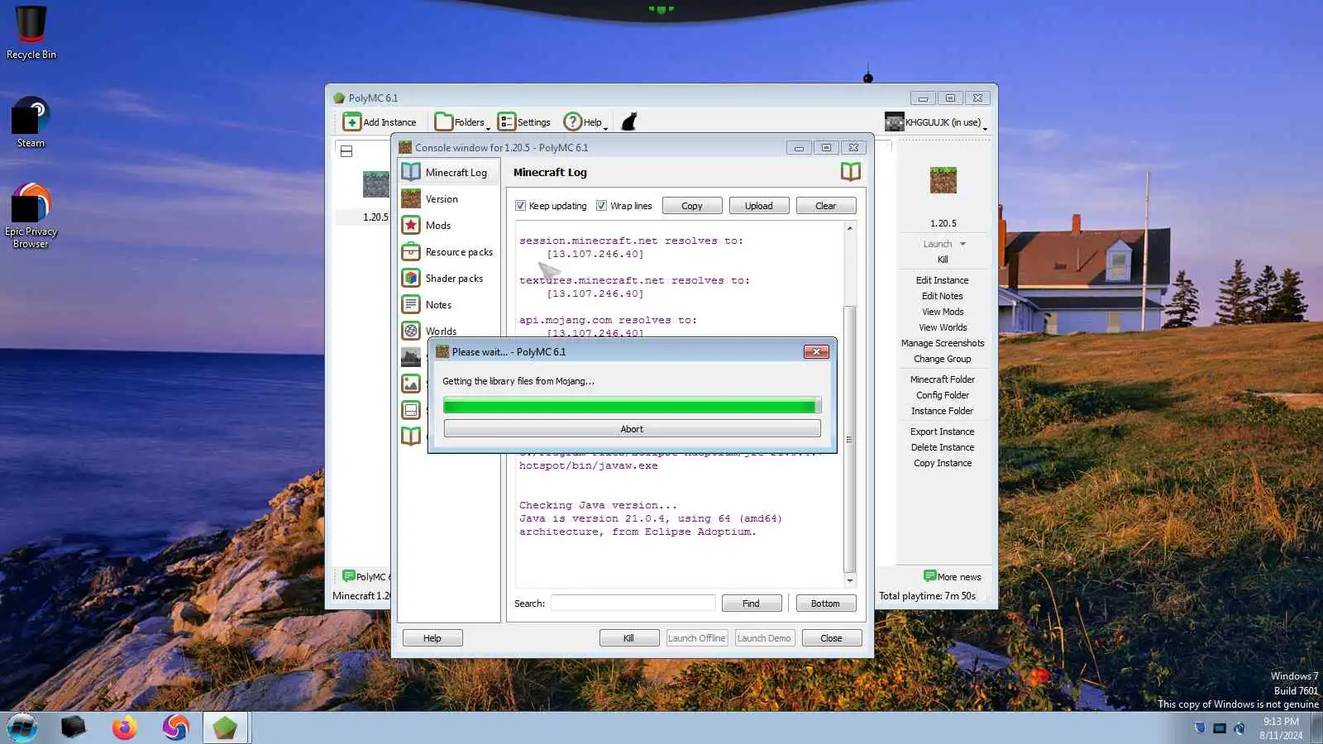
Task: Click the Launch Offline button
Action: coord(696,638)
